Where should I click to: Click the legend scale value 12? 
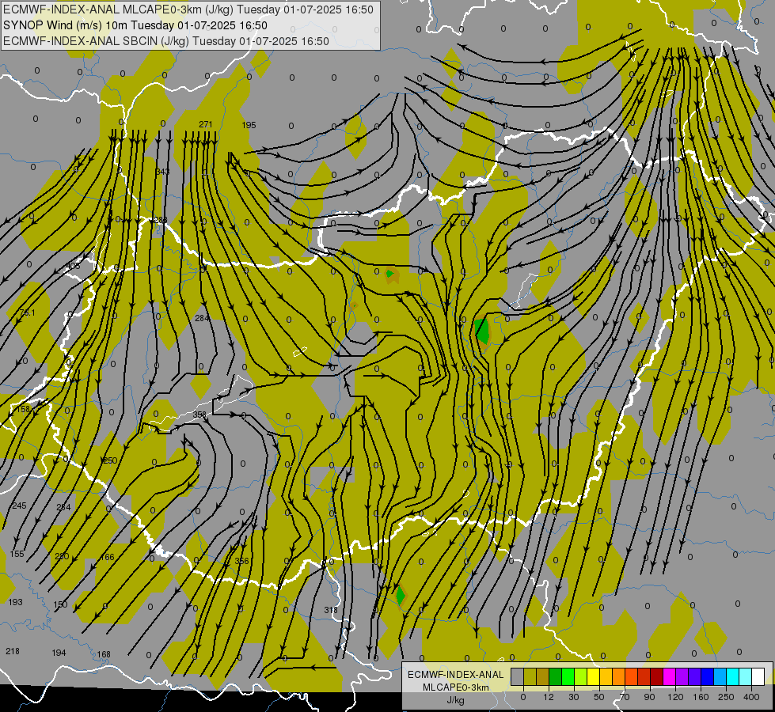tap(549, 697)
